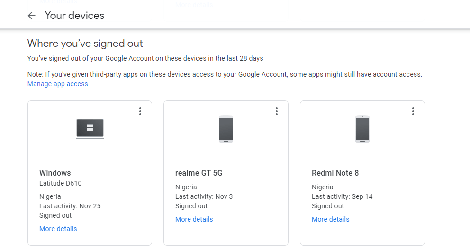Click the realme GT 5G phone icon

226,129
